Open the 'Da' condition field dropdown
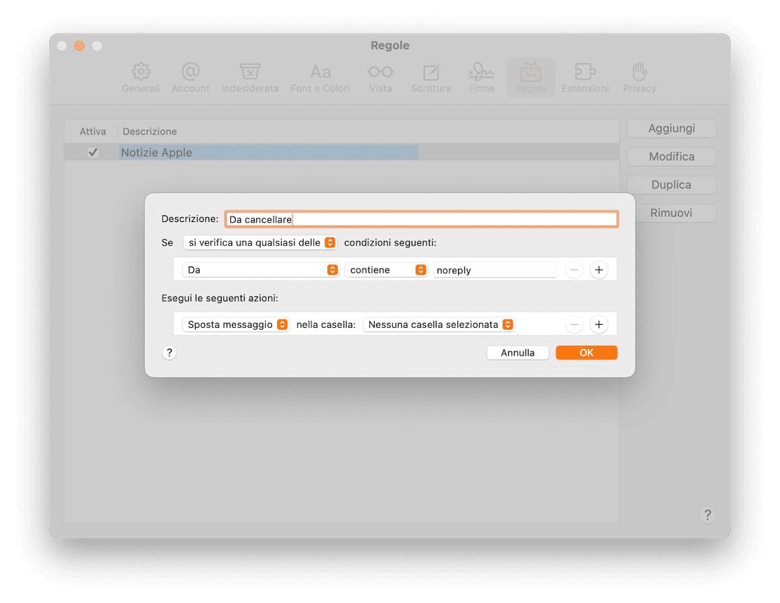Image resolution: width=780 pixels, height=603 pixels. pos(260,270)
